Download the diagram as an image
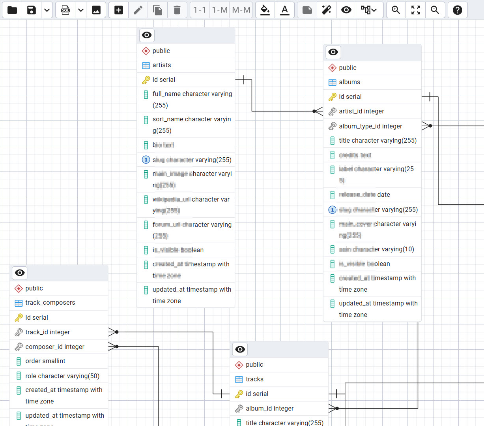 point(96,10)
